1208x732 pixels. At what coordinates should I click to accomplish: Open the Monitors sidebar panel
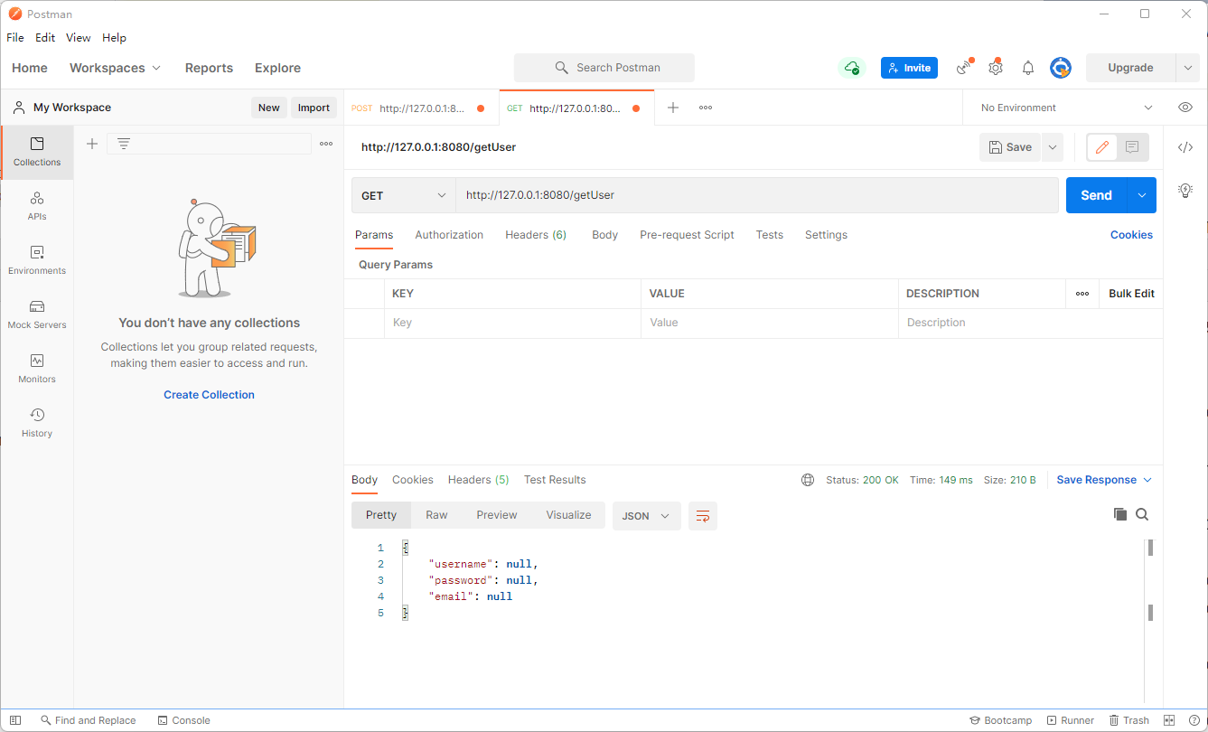pos(37,369)
